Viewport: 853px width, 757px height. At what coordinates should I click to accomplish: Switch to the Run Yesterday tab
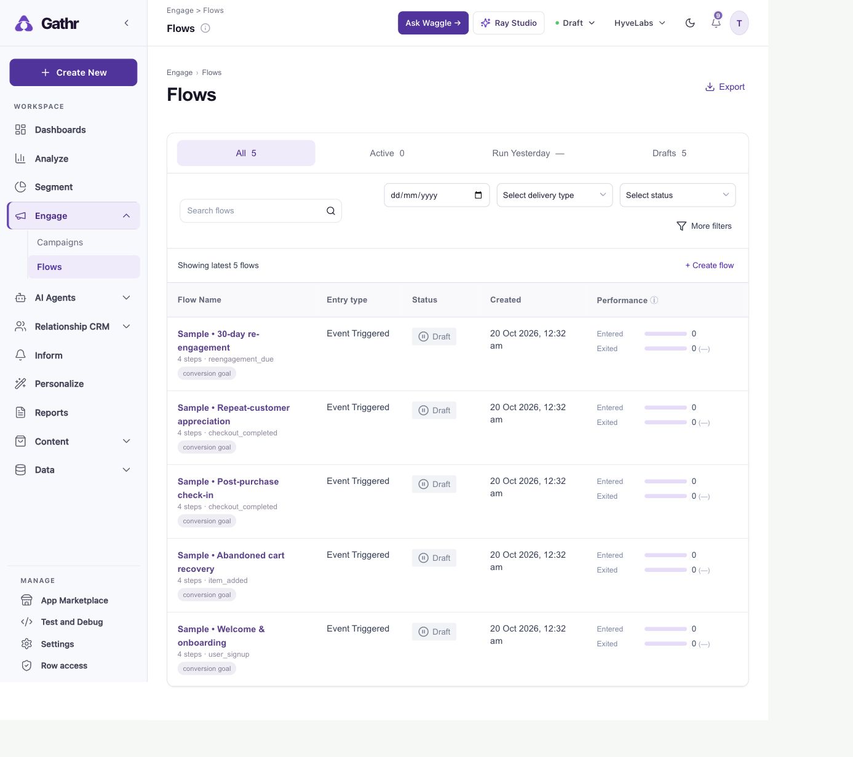tap(528, 153)
